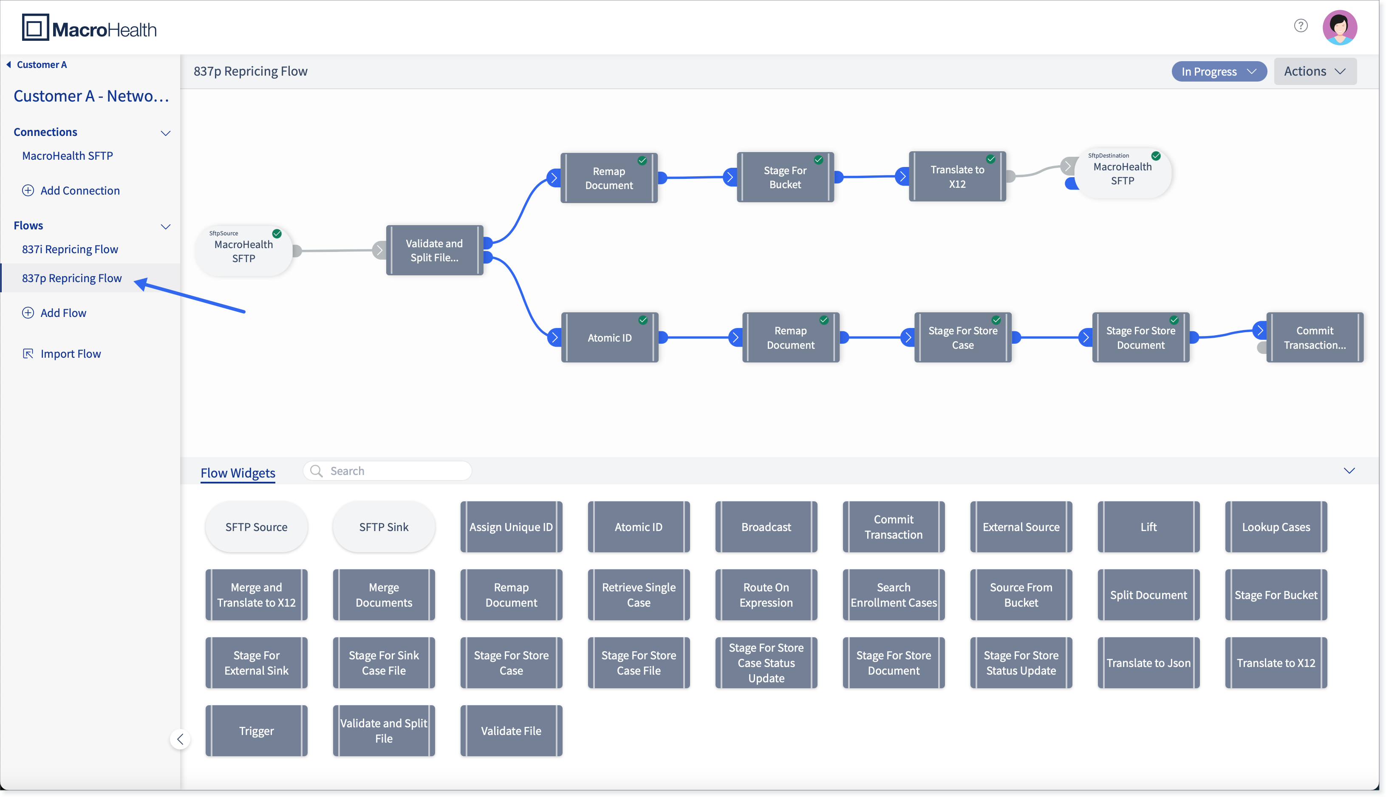The height and width of the screenshot is (797, 1386).
Task: Click the widget Search field
Action: (x=387, y=471)
